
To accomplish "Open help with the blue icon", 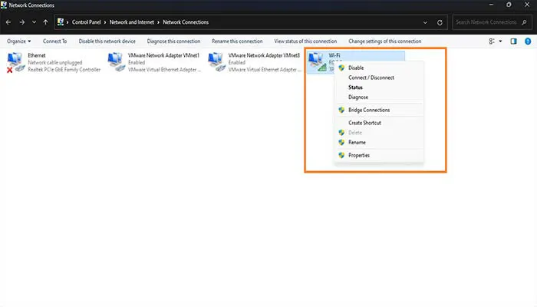I will point(528,41).
